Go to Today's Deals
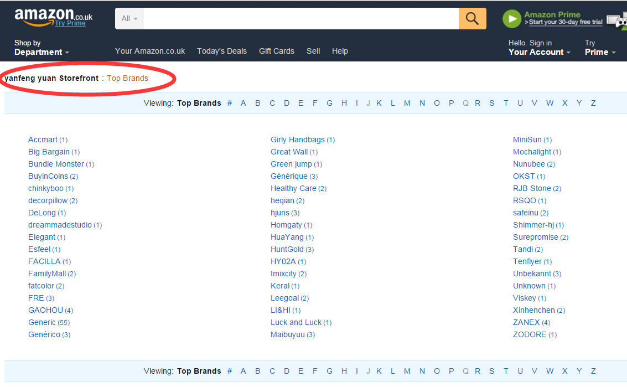 (x=222, y=51)
